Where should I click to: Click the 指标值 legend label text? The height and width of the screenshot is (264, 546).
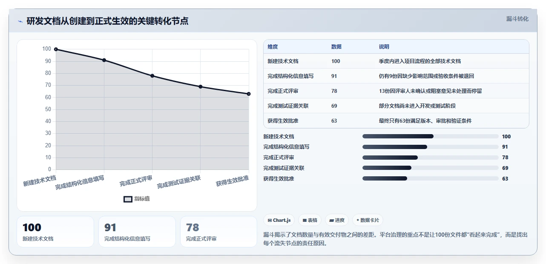point(142,199)
